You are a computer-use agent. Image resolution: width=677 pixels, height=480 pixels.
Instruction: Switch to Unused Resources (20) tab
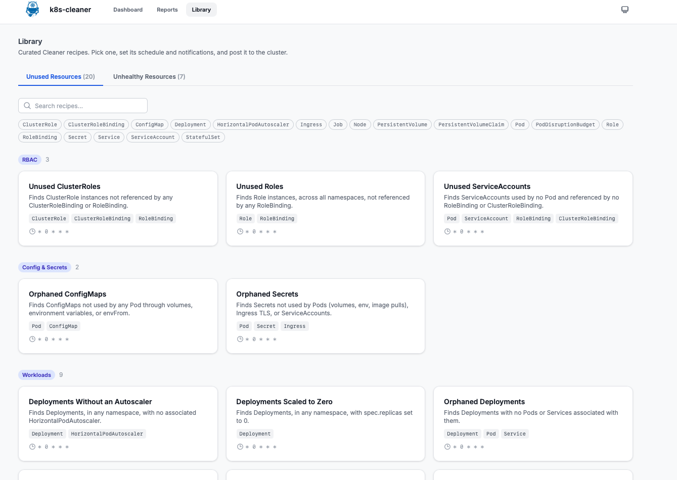click(x=61, y=77)
